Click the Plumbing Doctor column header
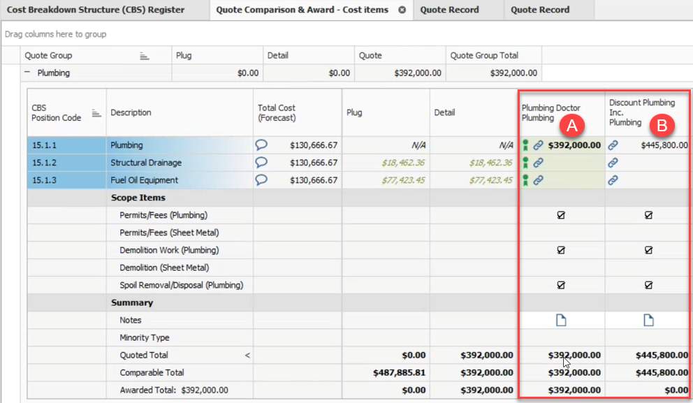The width and height of the screenshot is (693, 403). click(550, 112)
